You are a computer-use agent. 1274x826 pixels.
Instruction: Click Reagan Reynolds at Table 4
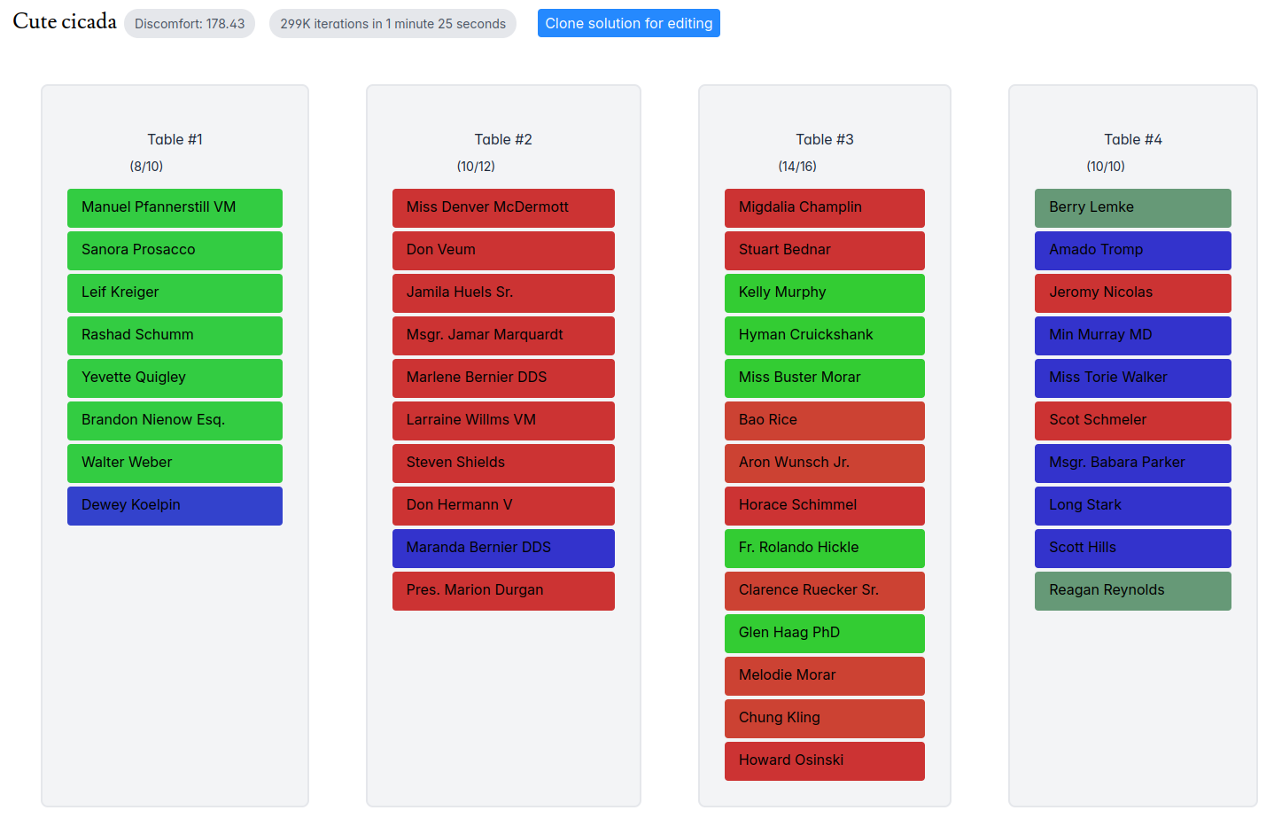[1132, 590]
